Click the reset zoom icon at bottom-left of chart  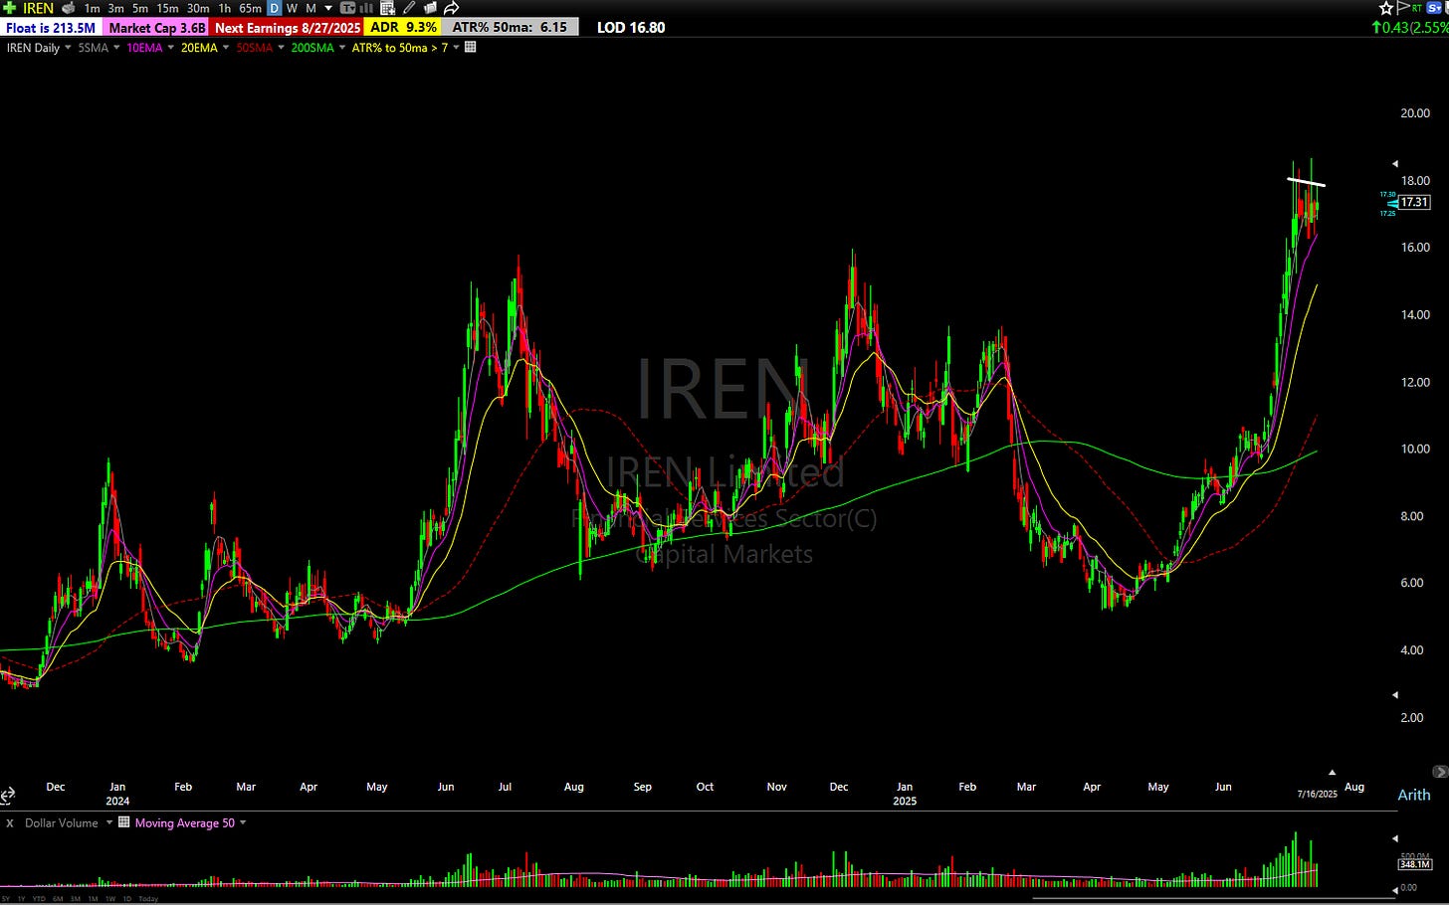[x=7, y=795]
